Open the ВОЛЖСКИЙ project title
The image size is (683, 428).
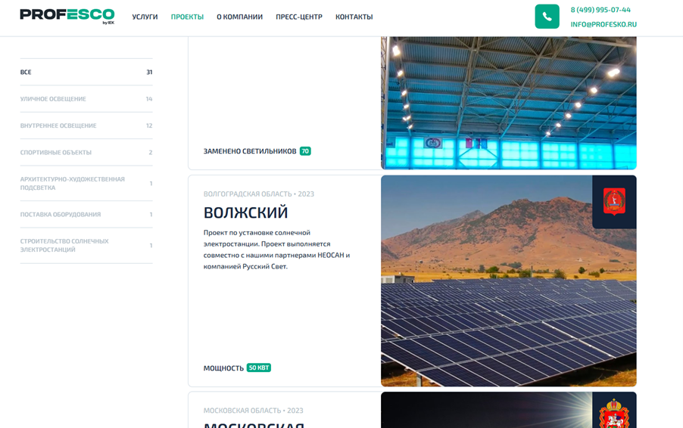click(245, 212)
